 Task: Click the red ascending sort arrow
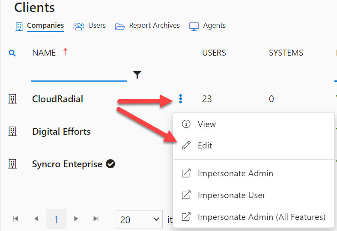[65, 52]
